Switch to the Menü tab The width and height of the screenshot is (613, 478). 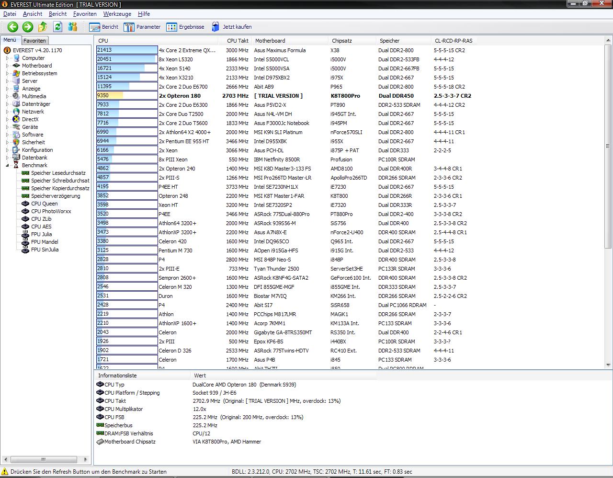pos(10,40)
